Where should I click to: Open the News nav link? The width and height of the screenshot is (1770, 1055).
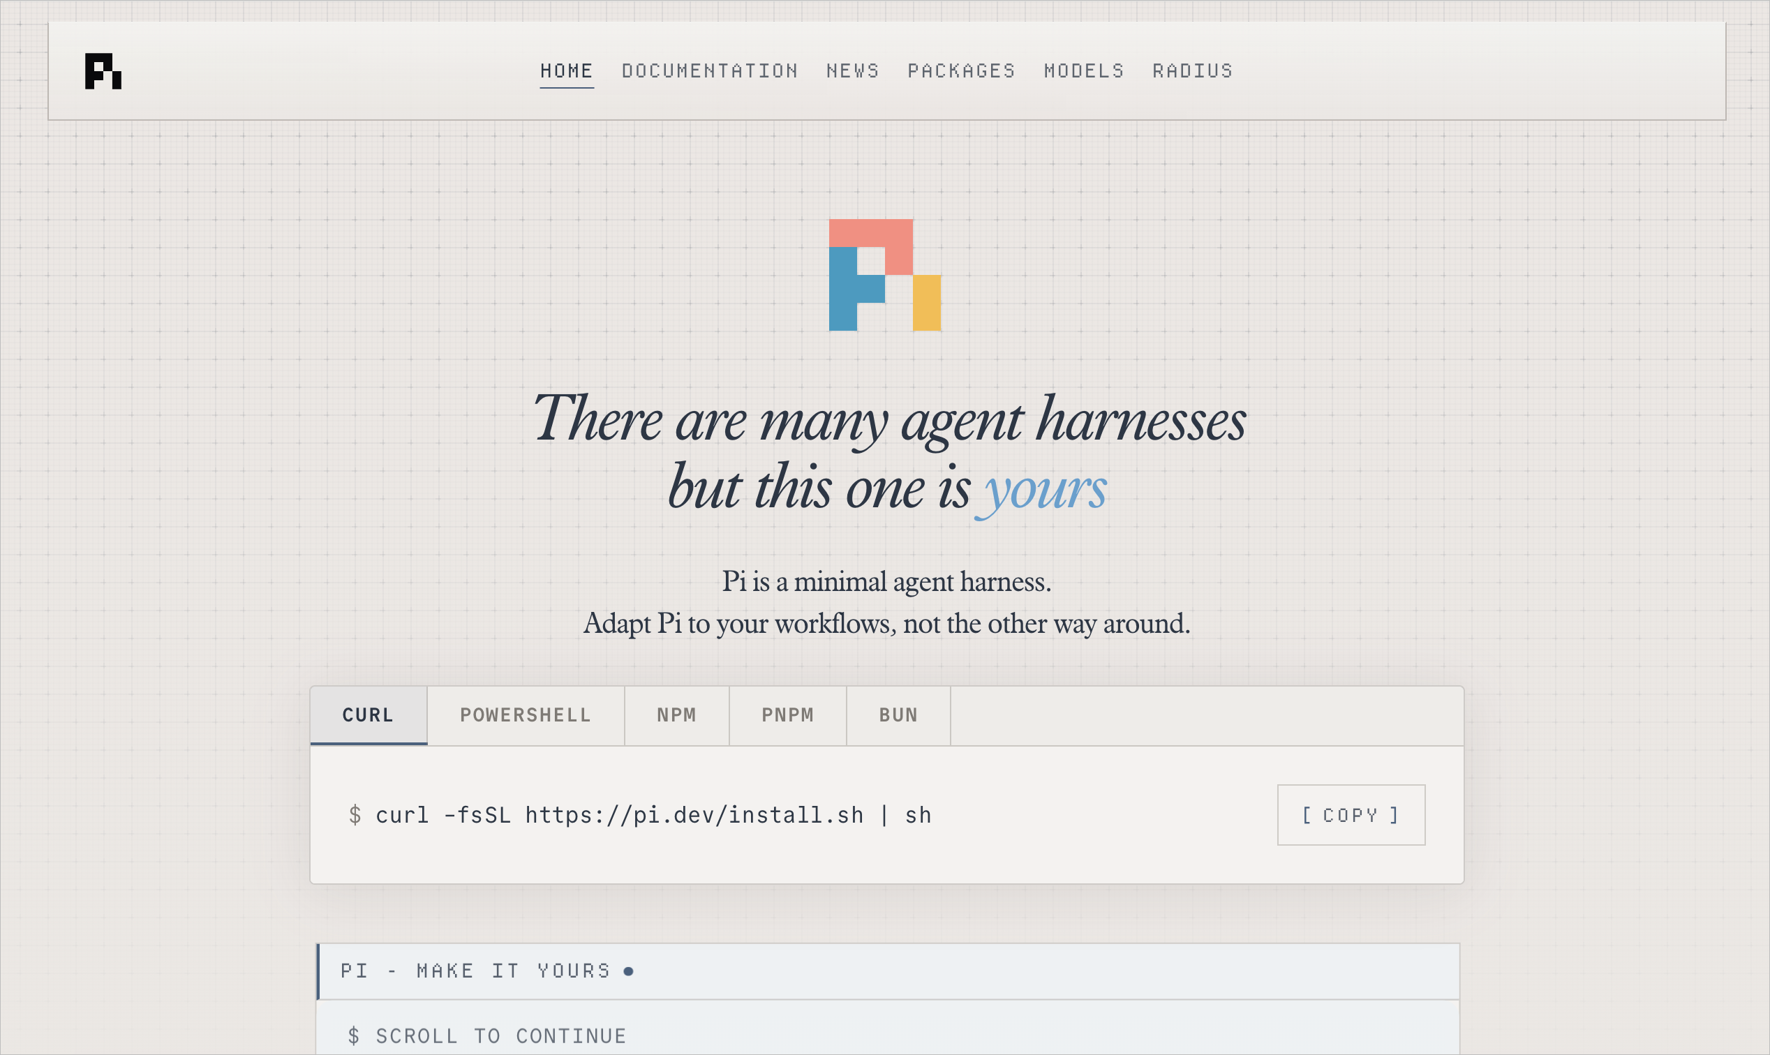coord(853,71)
